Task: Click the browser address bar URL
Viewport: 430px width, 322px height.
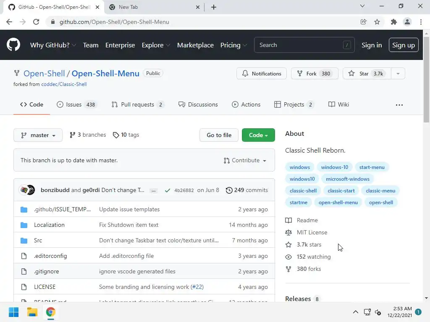Action: point(114,22)
